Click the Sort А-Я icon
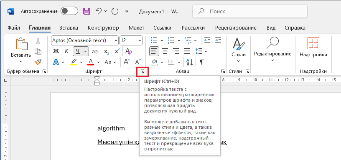Screen dimensions: 341x160 (x=190, y=62)
